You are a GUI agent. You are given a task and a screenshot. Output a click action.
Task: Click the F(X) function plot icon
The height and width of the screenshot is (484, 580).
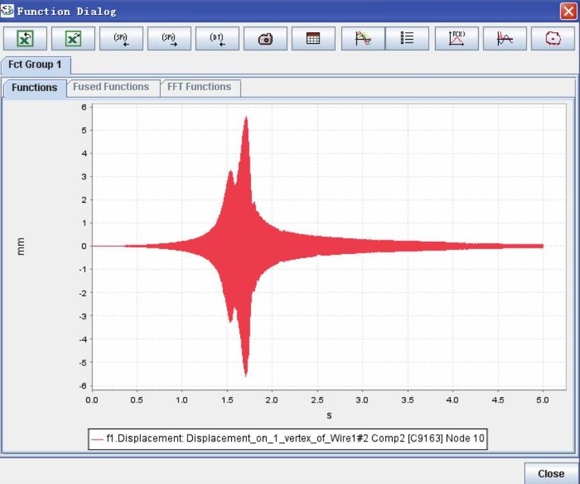pos(456,39)
